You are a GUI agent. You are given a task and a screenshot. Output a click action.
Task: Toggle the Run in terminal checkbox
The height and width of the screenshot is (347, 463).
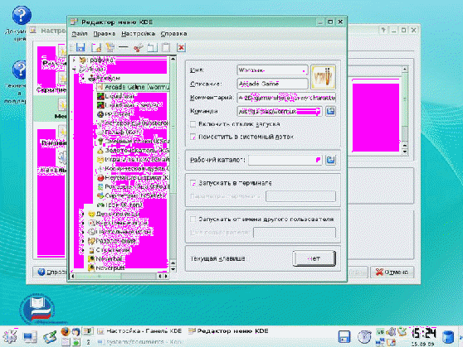(x=193, y=183)
